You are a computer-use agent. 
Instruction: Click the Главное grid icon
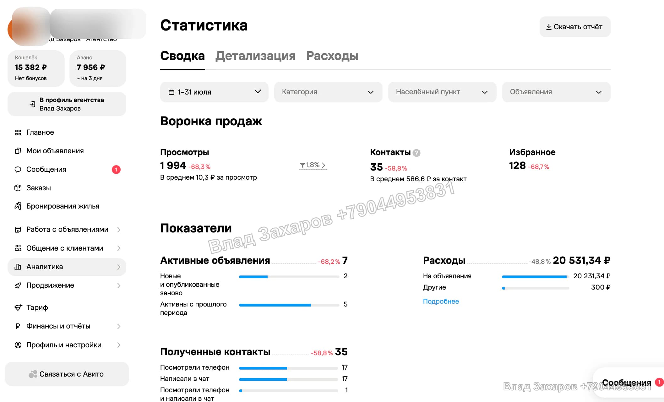click(18, 133)
